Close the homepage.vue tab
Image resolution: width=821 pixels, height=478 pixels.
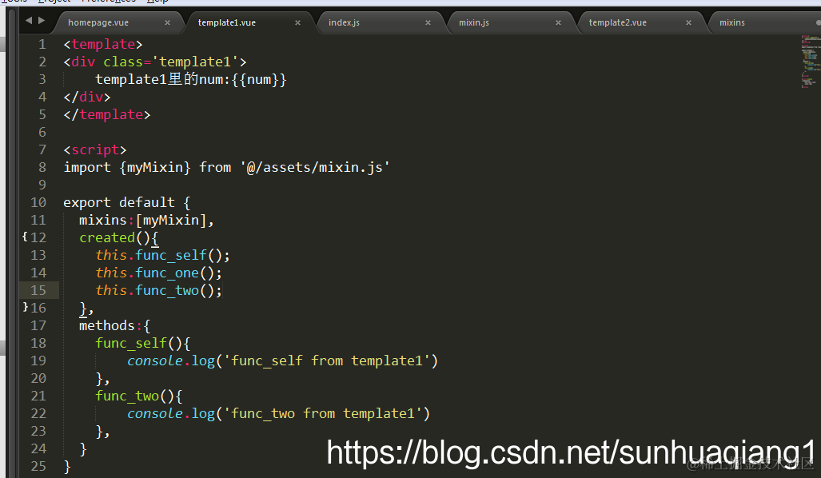[168, 22]
